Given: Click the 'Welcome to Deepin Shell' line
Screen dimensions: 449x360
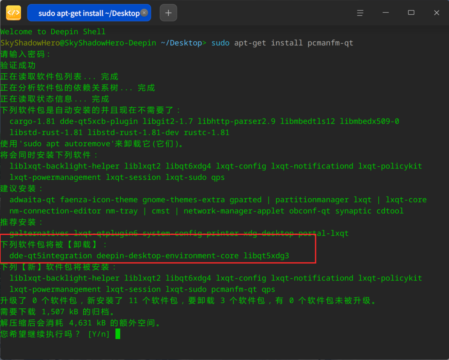Looking at the screenshot, I should [x=53, y=32].
